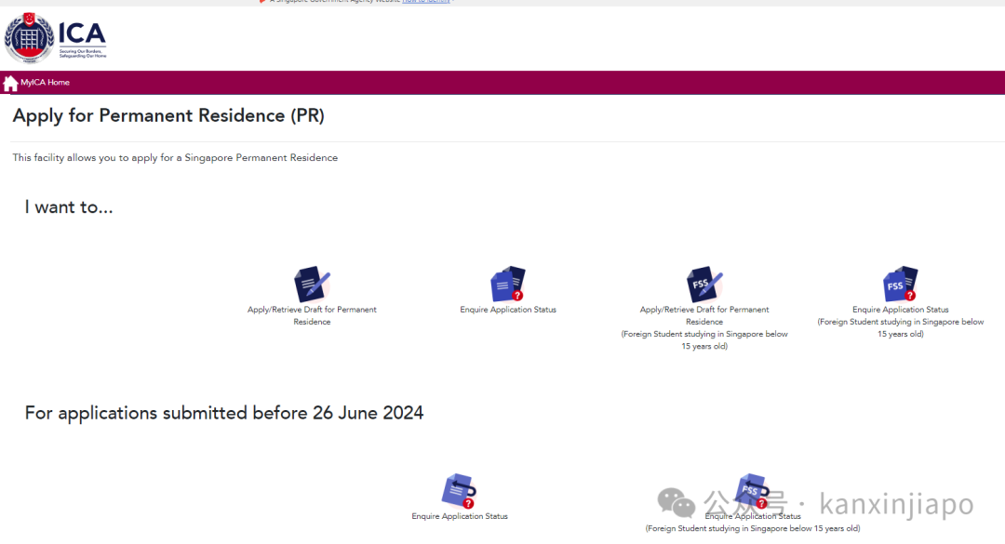Follow the blue 'How to identify' government link
The width and height of the screenshot is (1005, 544).
point(426,1)
